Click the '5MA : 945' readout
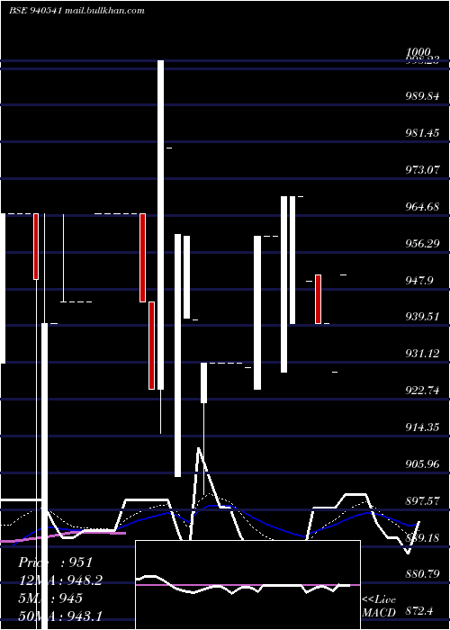This screenshot has width=450, height=630. 50,598
